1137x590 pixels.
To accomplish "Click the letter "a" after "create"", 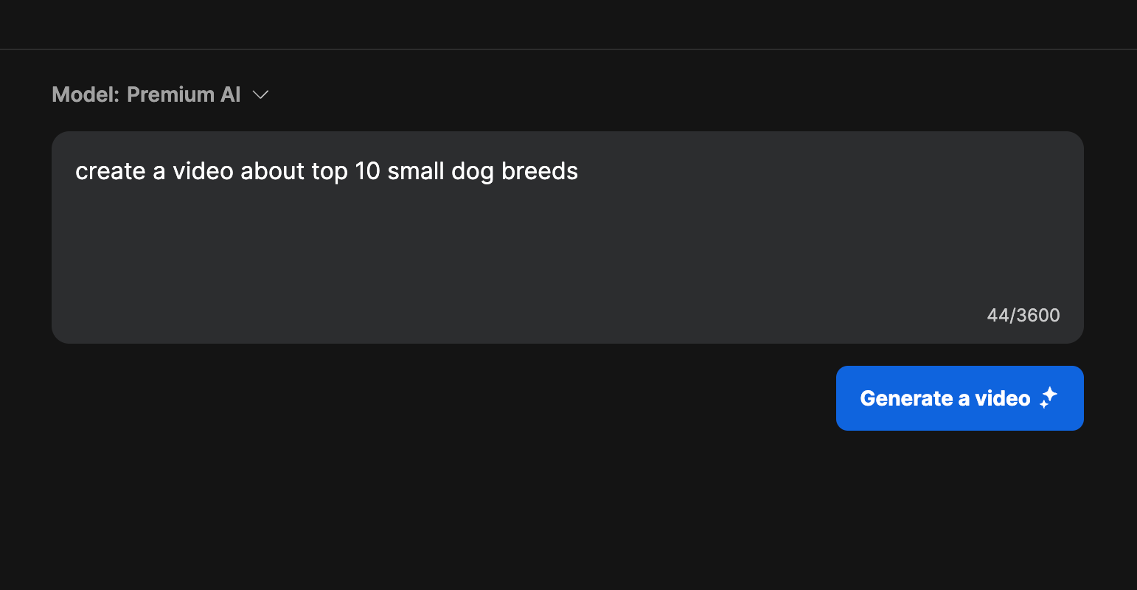I will pyautogui.click(x=159, y=171).
